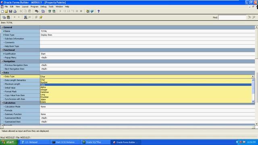Run the form with the Run Form icon

point(43,11)
